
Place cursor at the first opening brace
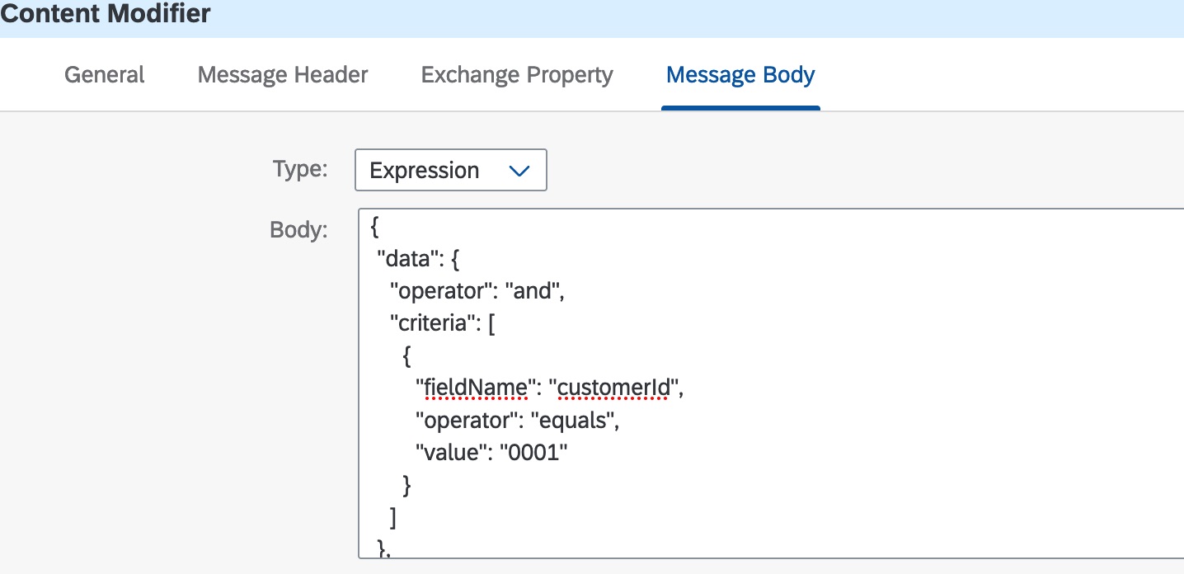point(376,227)
